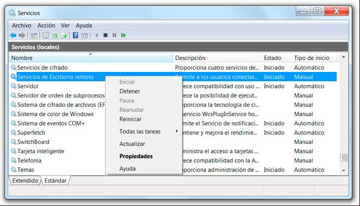360x206 pixels.
Task: Choose Actualizar in the context menu
Action: [x=132, y=144]
